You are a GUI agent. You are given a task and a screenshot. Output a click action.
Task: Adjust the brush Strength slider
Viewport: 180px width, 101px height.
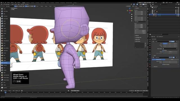click(29, 6)
